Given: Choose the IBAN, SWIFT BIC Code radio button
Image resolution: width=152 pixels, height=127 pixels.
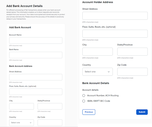Looking at the screenshot, I should point(84,101).
